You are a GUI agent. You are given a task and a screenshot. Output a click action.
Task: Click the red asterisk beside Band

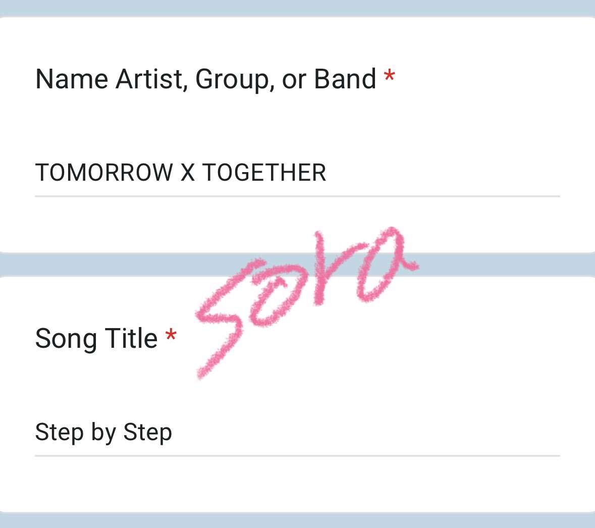tap(389, 76)
